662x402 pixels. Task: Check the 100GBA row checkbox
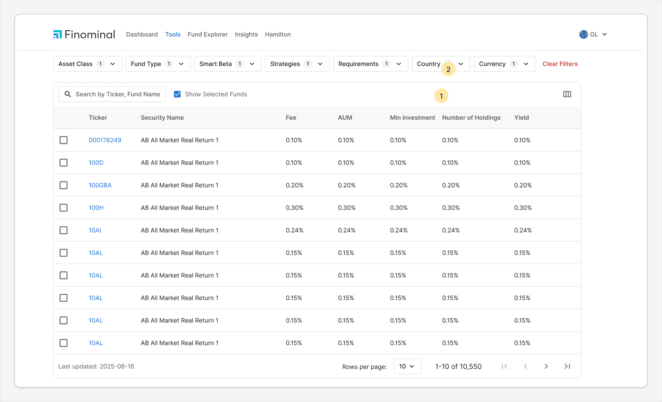(63, 185)
